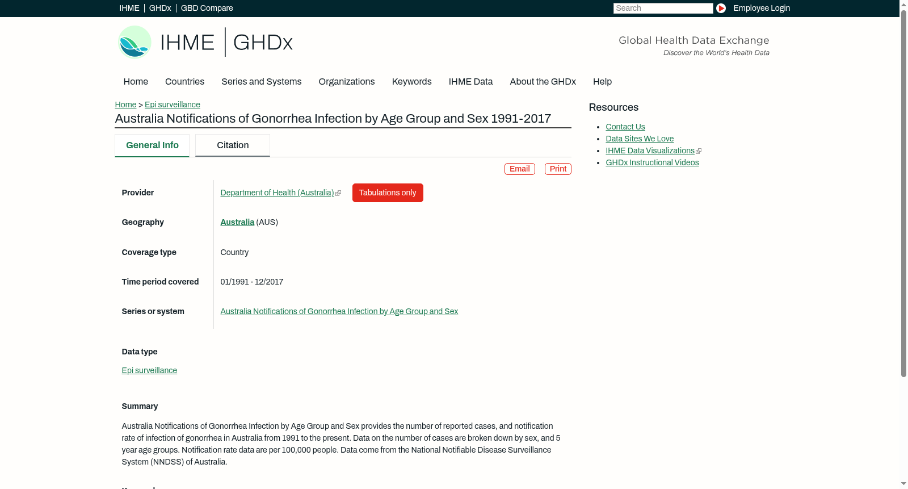The height and width of the screenshot is (489, 908).
Task: Click the scrollbar up arrow
Action: coord(903,4)
